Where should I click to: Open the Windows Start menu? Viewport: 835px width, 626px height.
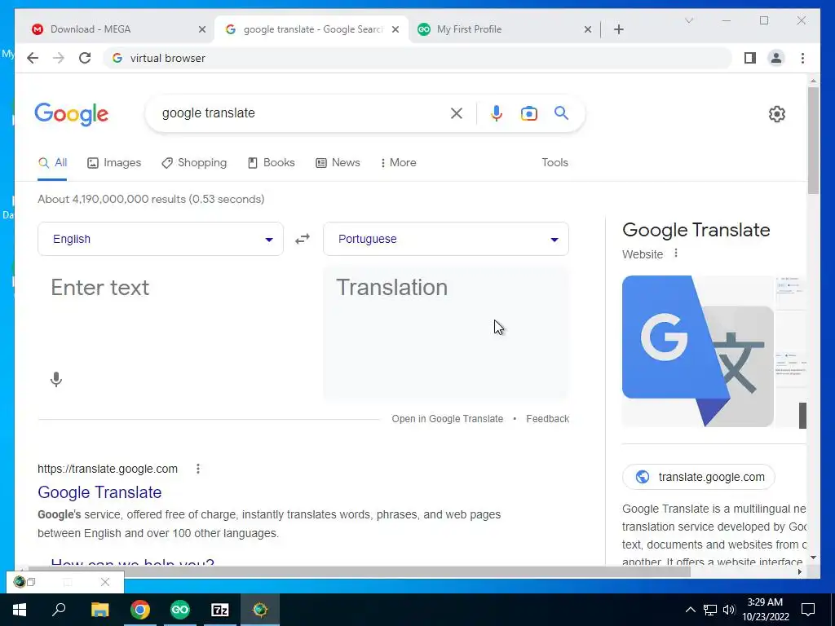click(20, 610)
